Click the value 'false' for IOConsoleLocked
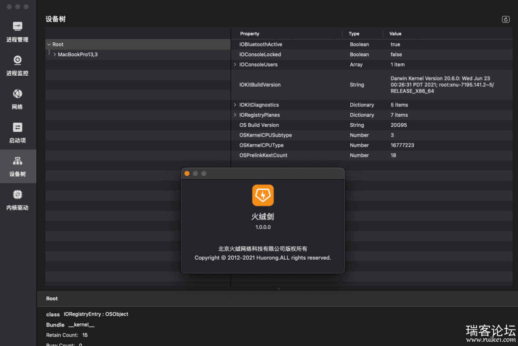 pyautogui.click(x=396, y=55)
